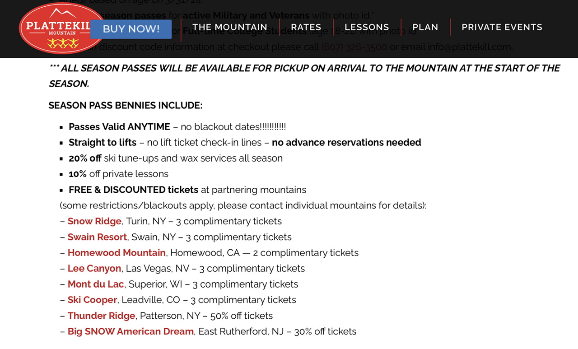Open PRIVATE EVENTS navigation item
The height and width of the screenshot is (349, 578).
click(502, 27)
